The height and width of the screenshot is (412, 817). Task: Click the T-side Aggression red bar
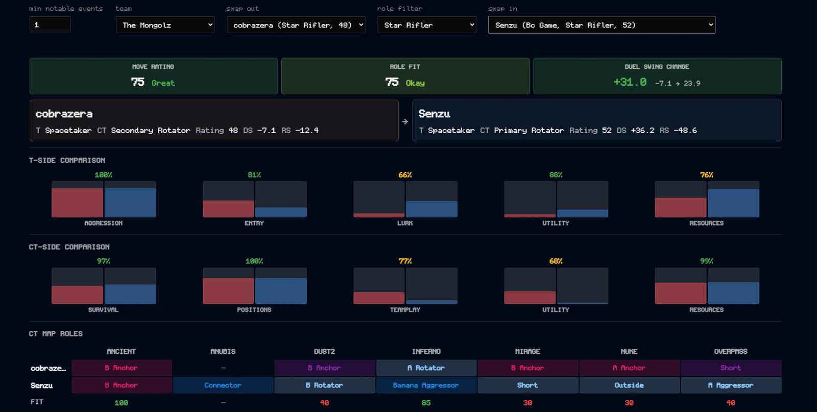pyautogui.click(x=77, y=203)
